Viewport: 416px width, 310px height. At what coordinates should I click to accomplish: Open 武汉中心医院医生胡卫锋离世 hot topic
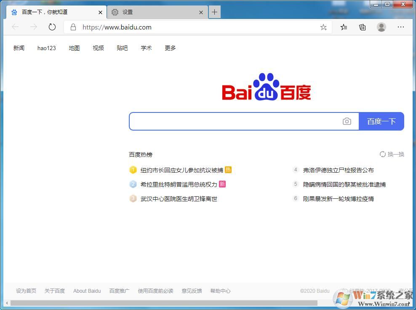(x=179, y=199)
